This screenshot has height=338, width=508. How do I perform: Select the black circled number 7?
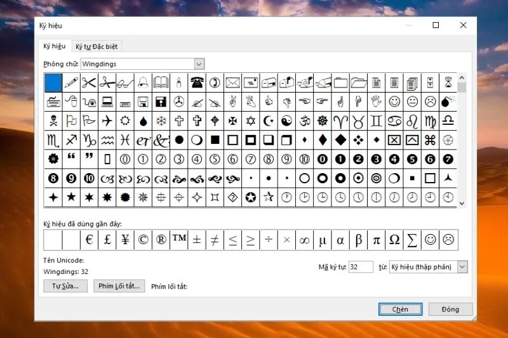(x=448, y=159)
